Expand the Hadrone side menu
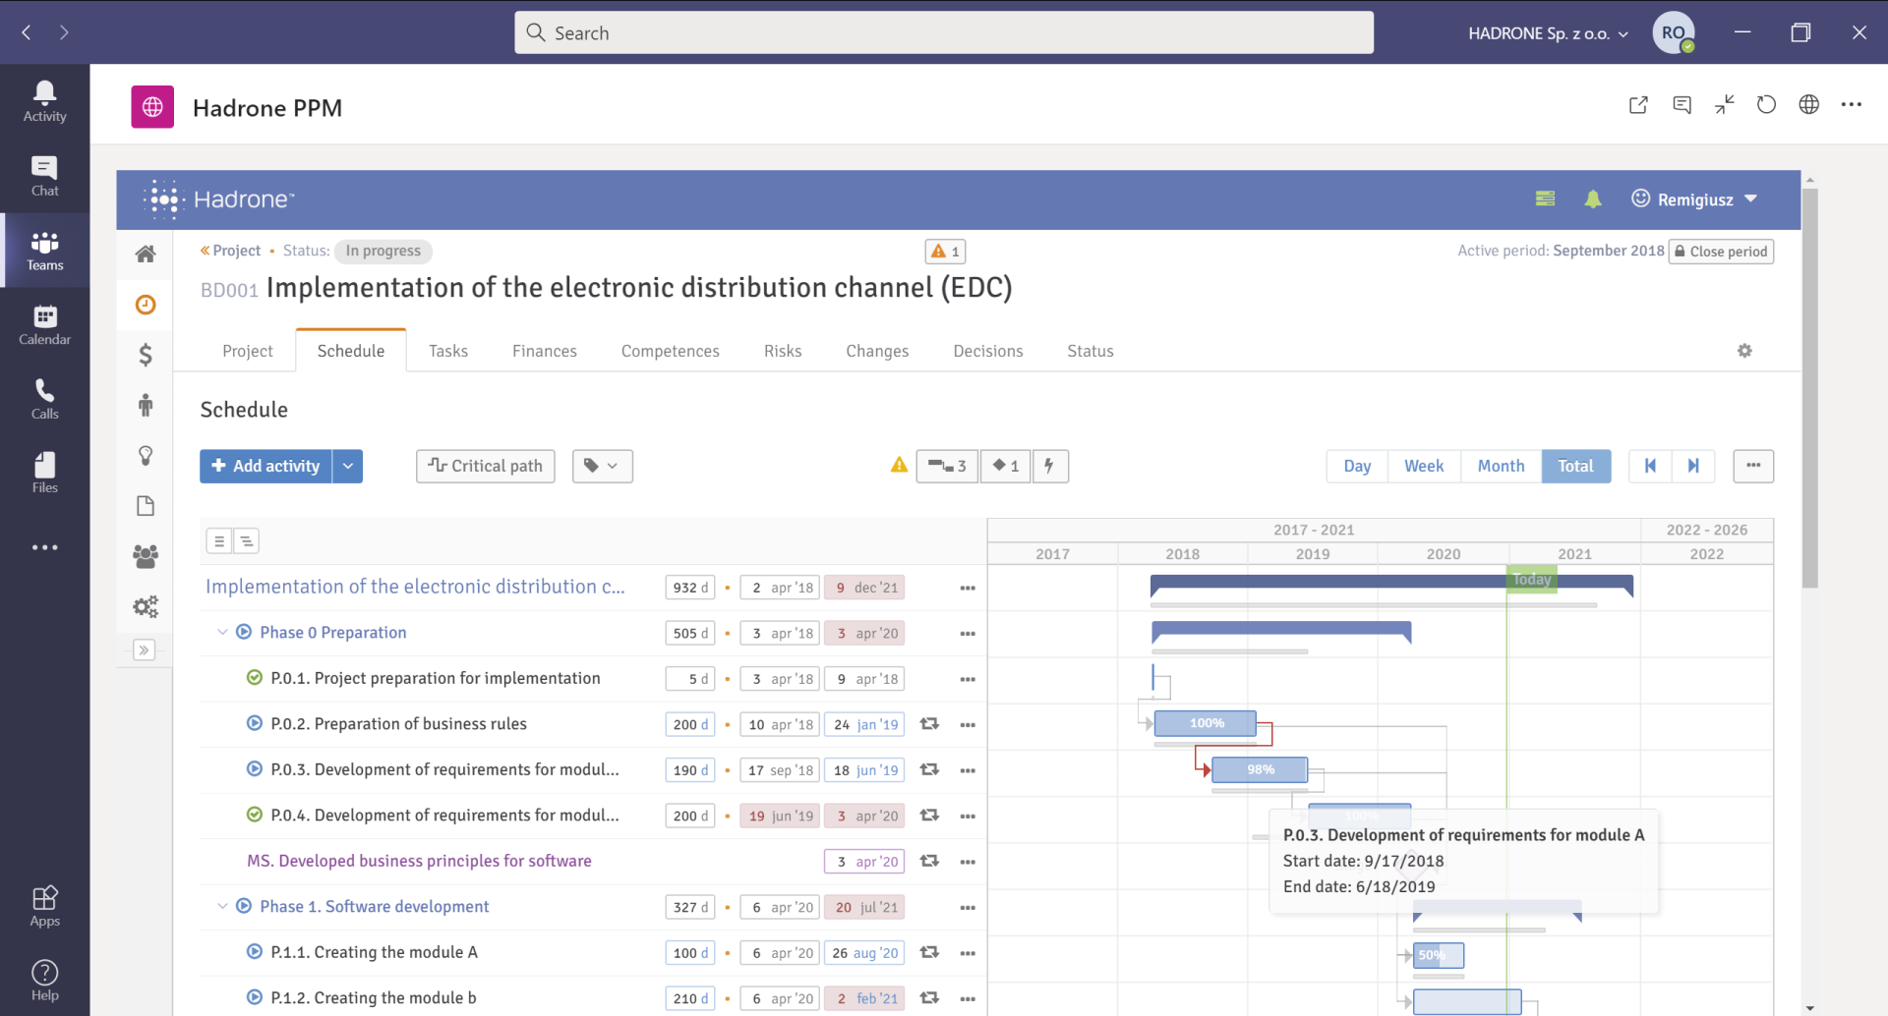Image resolution: width=1888 pixels, height=1016 pixels. coord(145,649)
